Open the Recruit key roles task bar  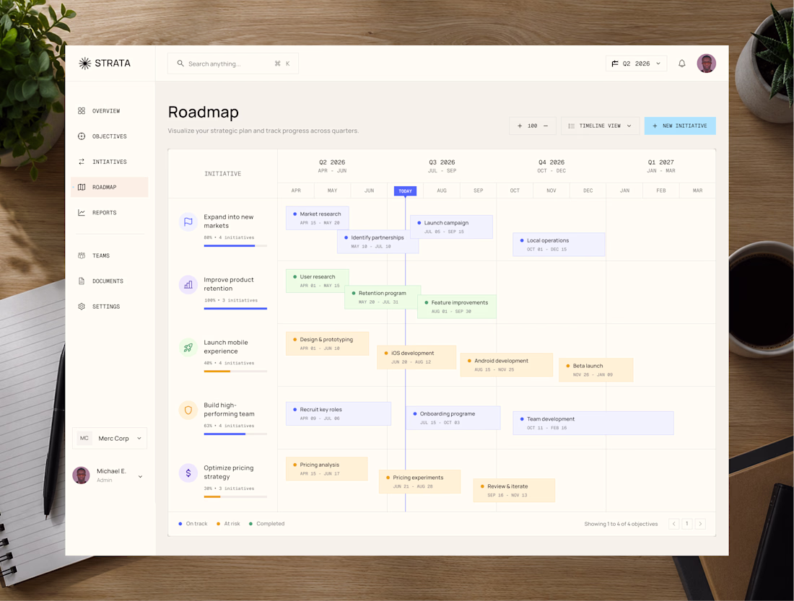coord(339,413)
